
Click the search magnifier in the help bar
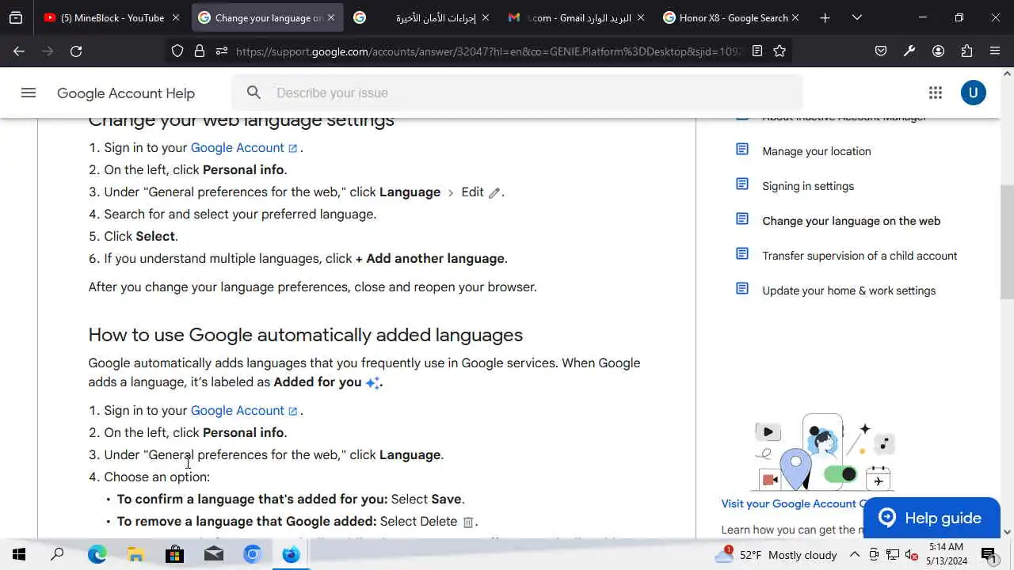(253, 93)
